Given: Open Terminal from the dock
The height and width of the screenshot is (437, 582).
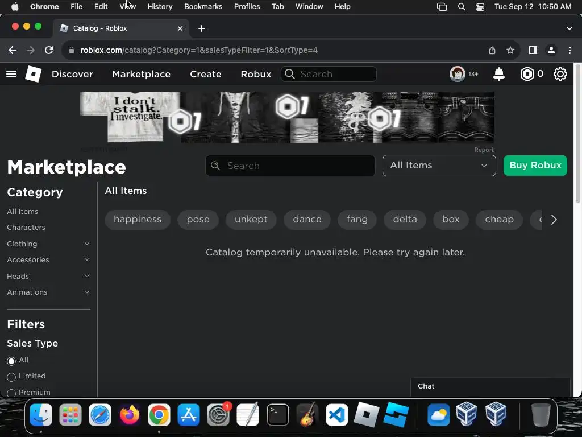Looking at the screenshot, I should 277,415.
